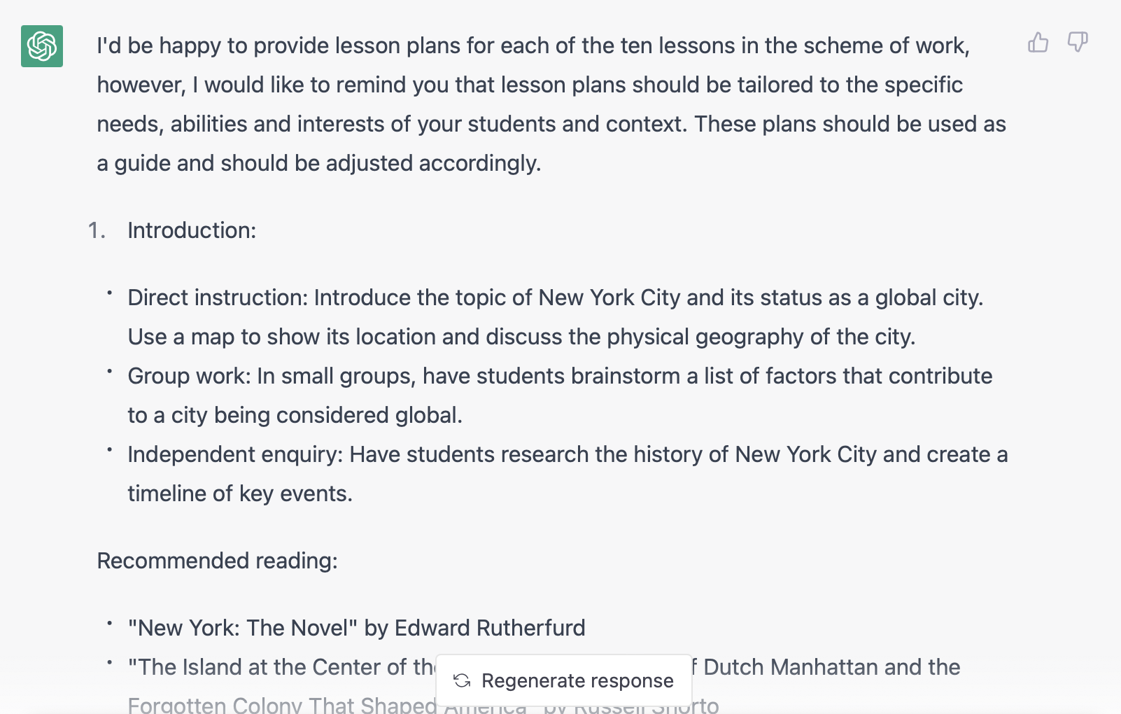Click the bullet dot before Direct instruction
The height and width of the screenshot is (714, 1121).
click(110, 293)
